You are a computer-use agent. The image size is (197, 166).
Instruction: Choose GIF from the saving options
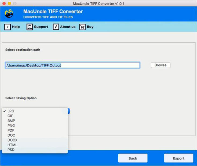coord(35,116)
